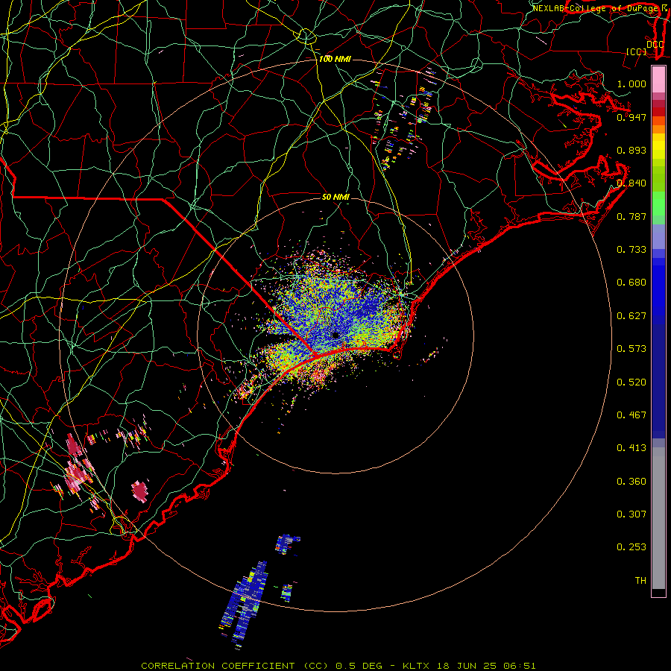Click the 0.733 scale value
The width and height of the screenshot is (671, 671).
click(631, 250)
